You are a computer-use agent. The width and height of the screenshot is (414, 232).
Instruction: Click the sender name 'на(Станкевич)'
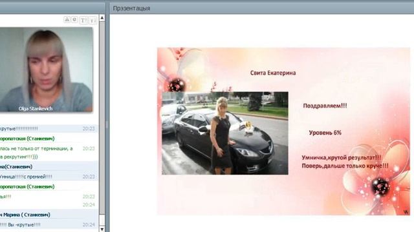16,166
